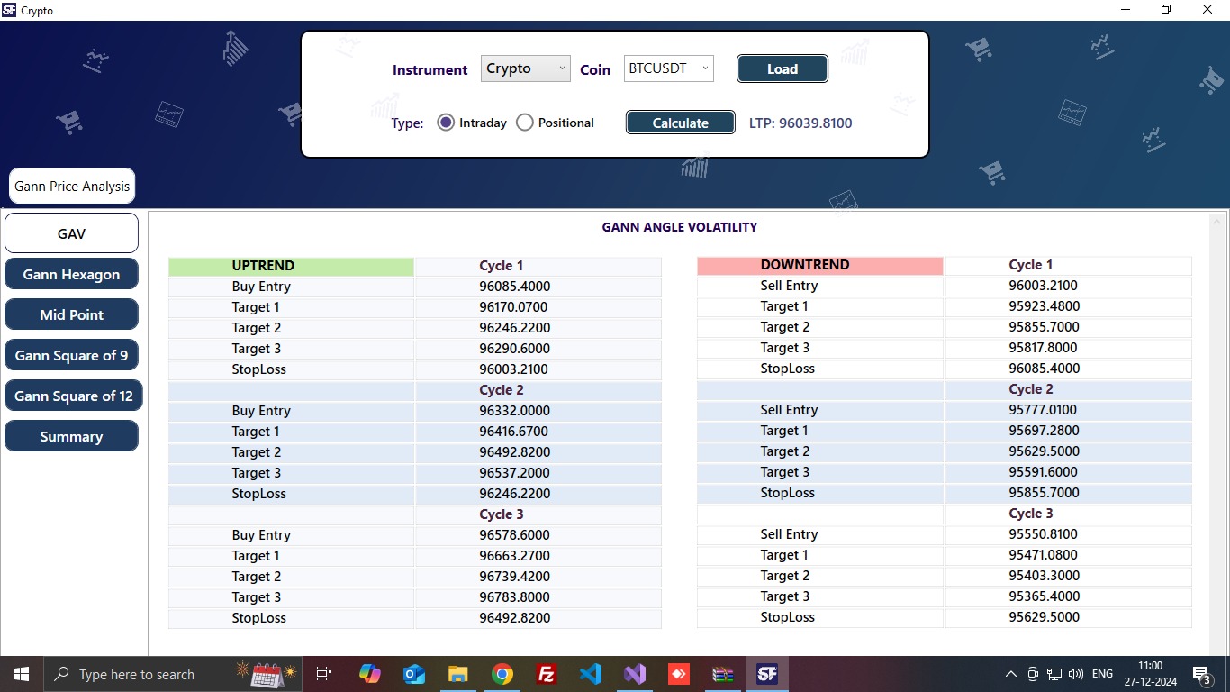The image size is (1230, 692).
Task: Start Google Chrome from the taskbar
Action: [502, 674]
